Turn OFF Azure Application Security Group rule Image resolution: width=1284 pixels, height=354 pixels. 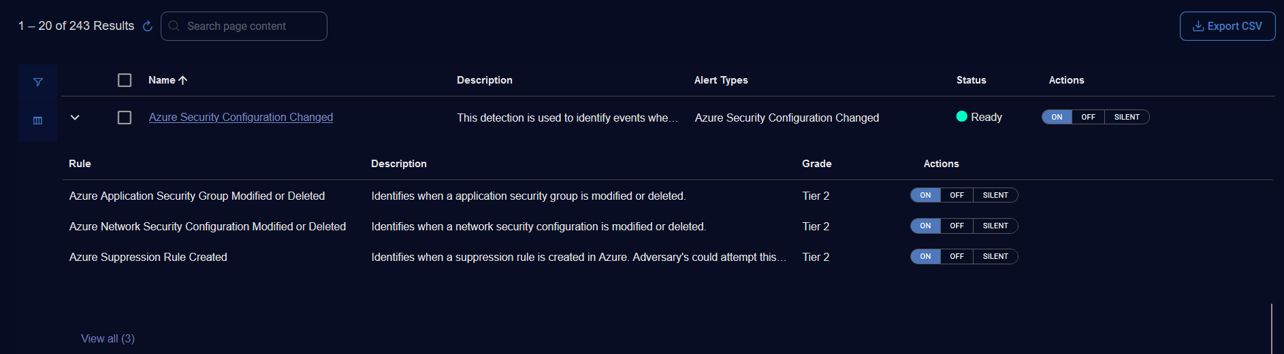pos(957,196)
